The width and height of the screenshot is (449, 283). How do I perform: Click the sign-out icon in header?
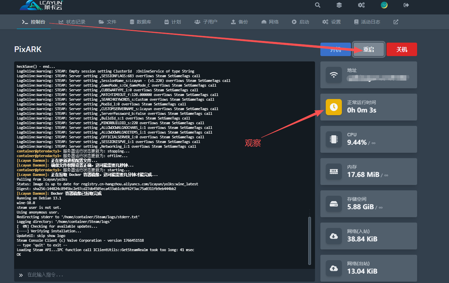[x=406, y=5]
